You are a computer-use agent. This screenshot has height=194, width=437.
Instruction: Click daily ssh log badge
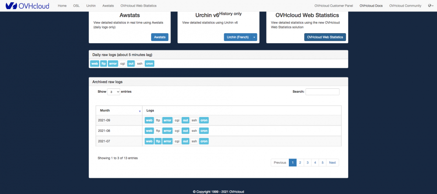tap(140, 63)
